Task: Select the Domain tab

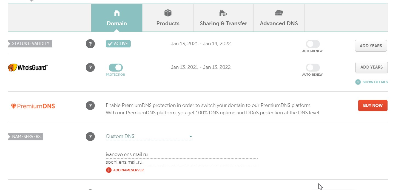Action: (117, 18)
